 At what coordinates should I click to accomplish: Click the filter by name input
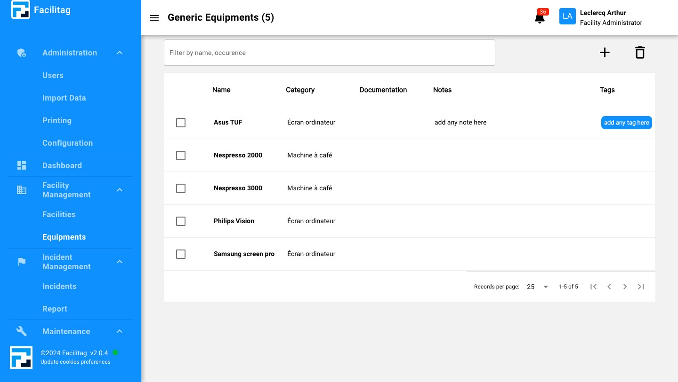pos(329,53)
